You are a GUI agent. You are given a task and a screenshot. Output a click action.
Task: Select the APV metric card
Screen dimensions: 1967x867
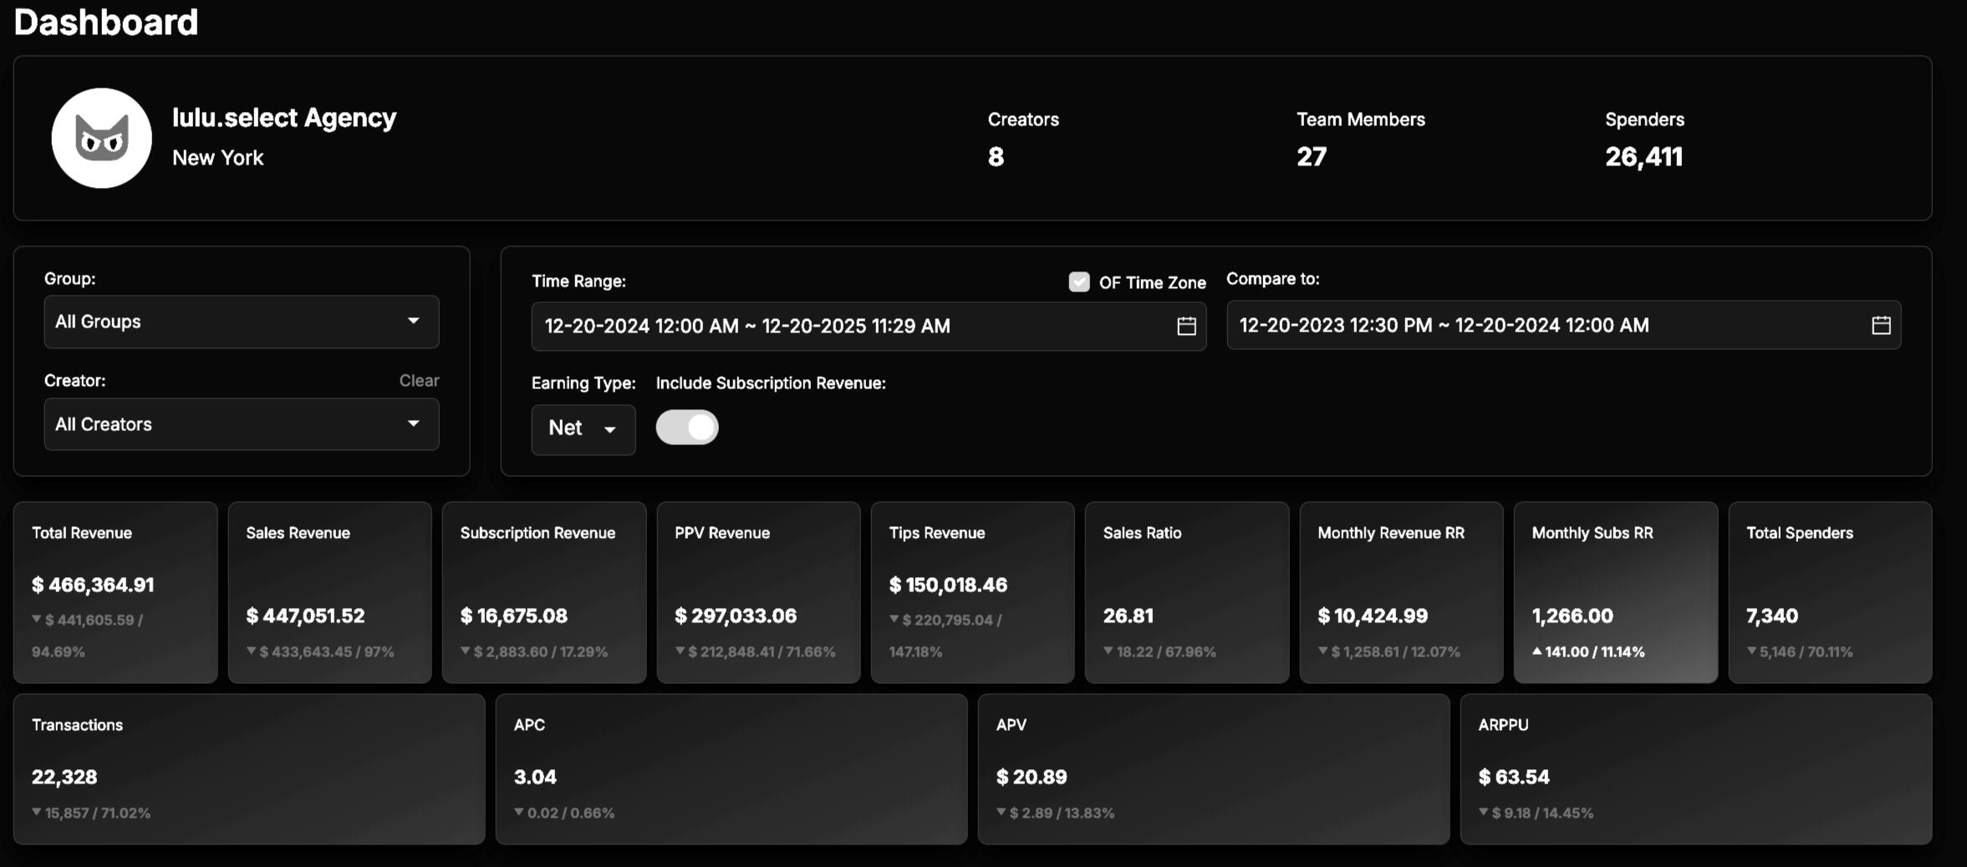pyautogui.click(x=1213, y=769)
